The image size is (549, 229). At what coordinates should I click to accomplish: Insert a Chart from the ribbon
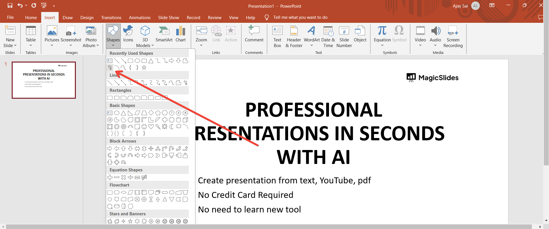(181, 34)
